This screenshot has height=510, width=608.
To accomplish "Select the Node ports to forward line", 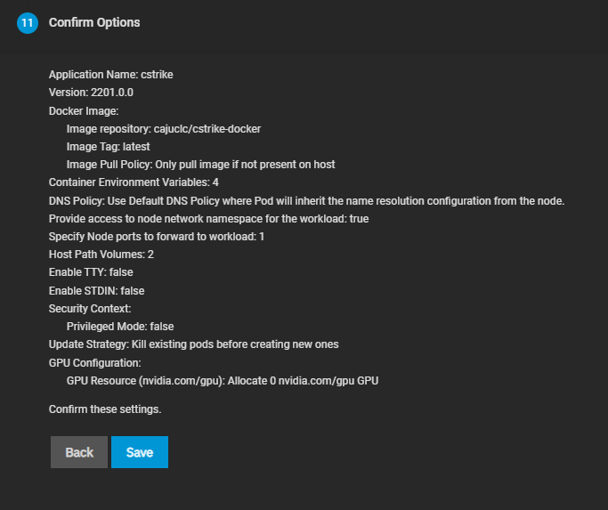I will pyautogui.click(x=157, y=237).
